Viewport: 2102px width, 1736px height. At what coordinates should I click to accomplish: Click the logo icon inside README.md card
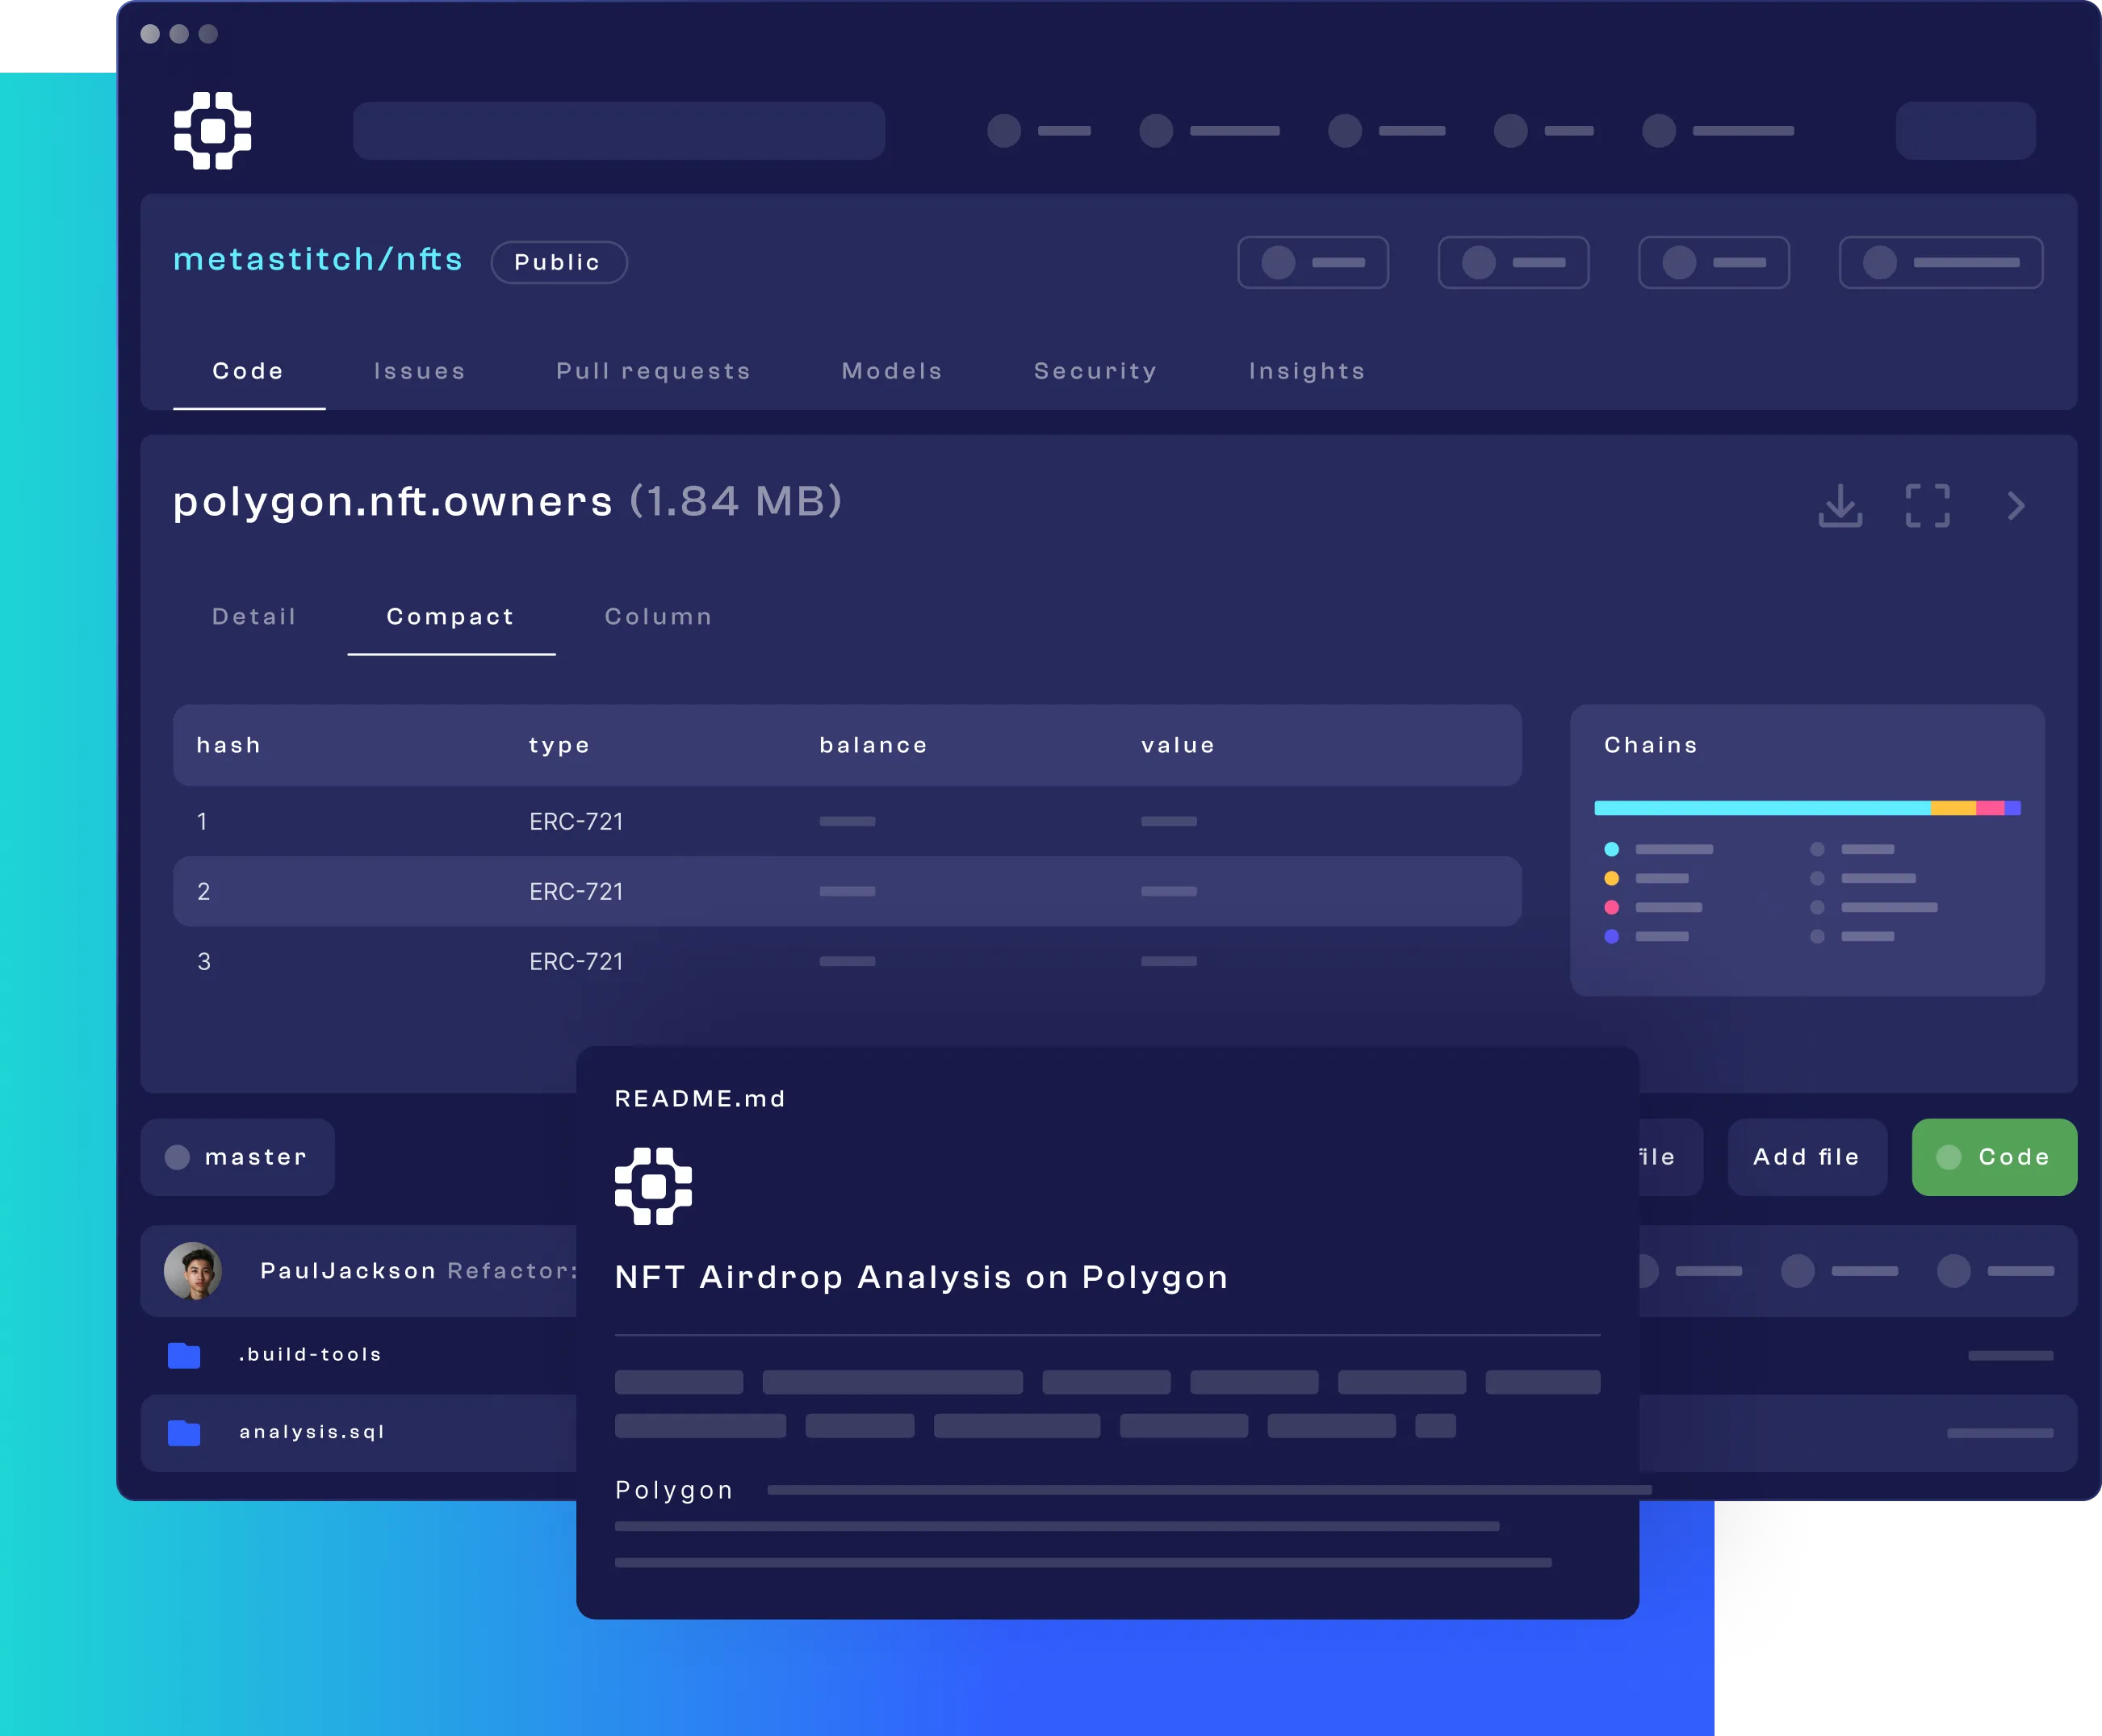click(x=653, y=1186)
